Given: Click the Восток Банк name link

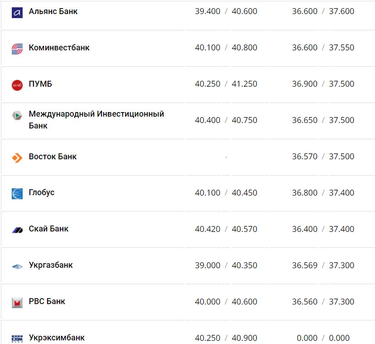Looking at the screenshot, I should (x=53, y=157).
